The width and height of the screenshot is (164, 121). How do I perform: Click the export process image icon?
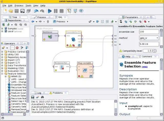(x=112, y=21)
